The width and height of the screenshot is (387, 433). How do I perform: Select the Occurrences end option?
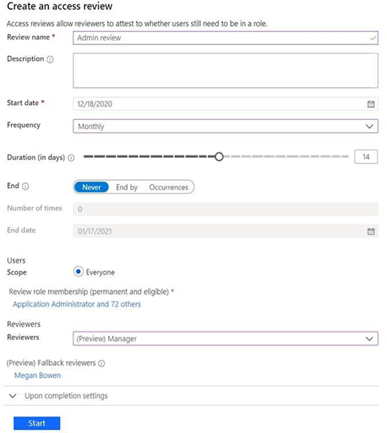169,187
